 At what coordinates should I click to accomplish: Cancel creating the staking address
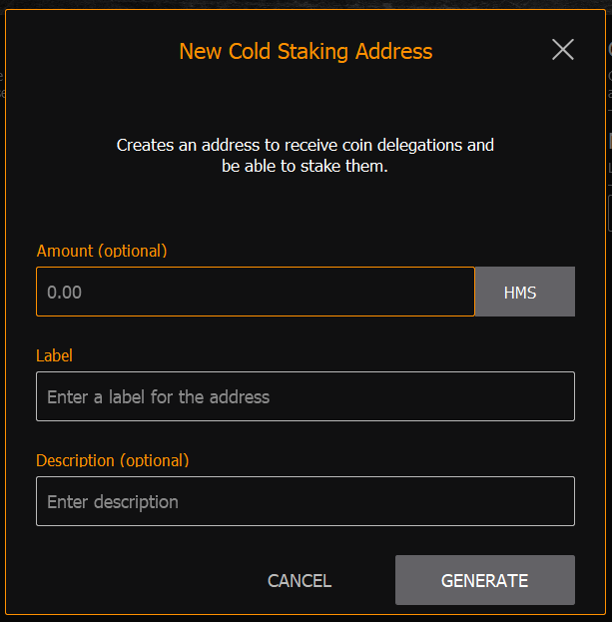coord(300,581)
